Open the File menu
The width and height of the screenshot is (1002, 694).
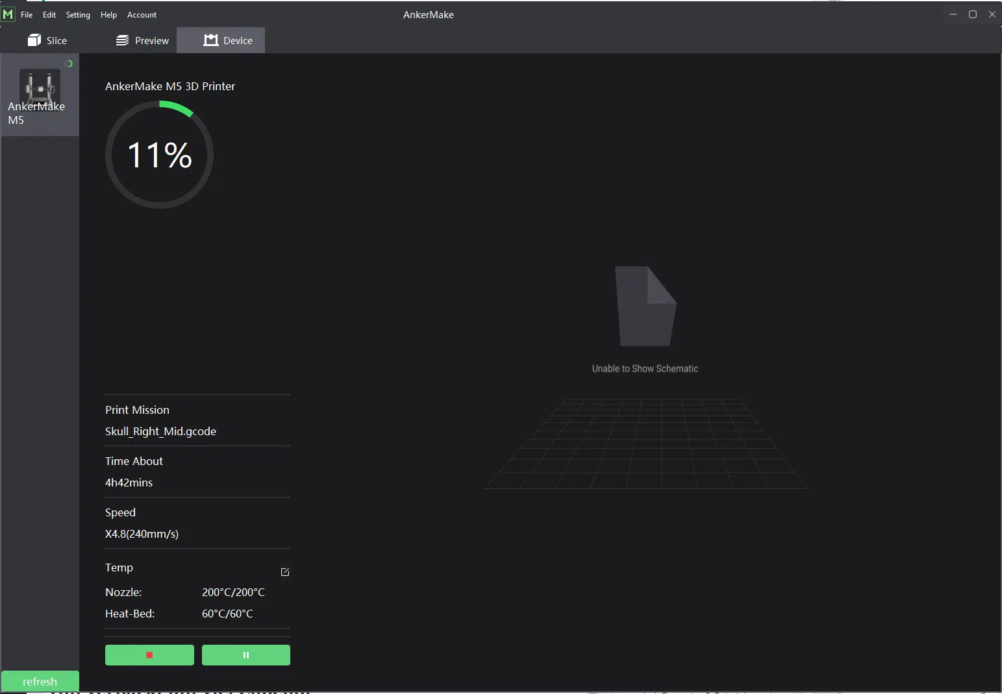(27, 14)
